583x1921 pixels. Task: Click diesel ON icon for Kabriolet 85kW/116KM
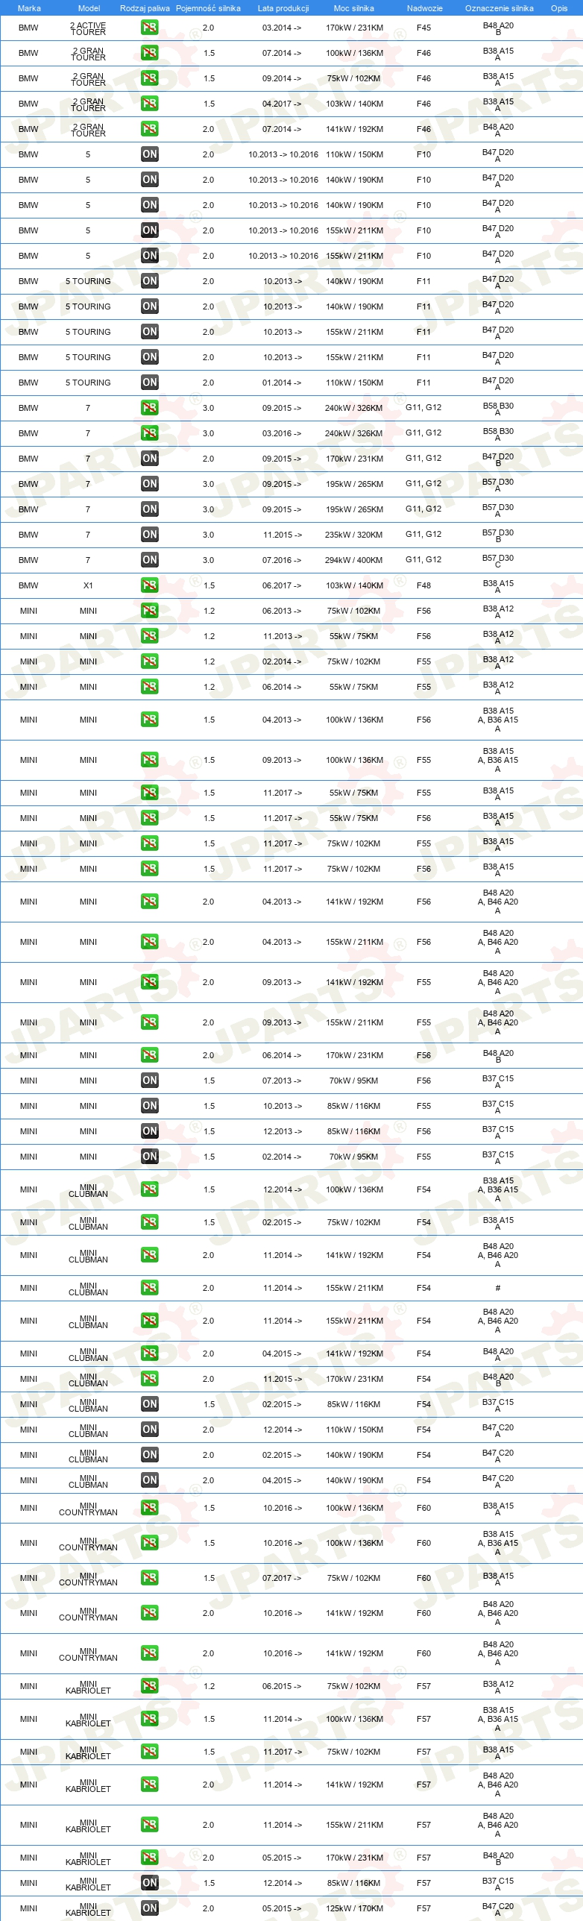pyautogui.click(x=150, y=1883)
